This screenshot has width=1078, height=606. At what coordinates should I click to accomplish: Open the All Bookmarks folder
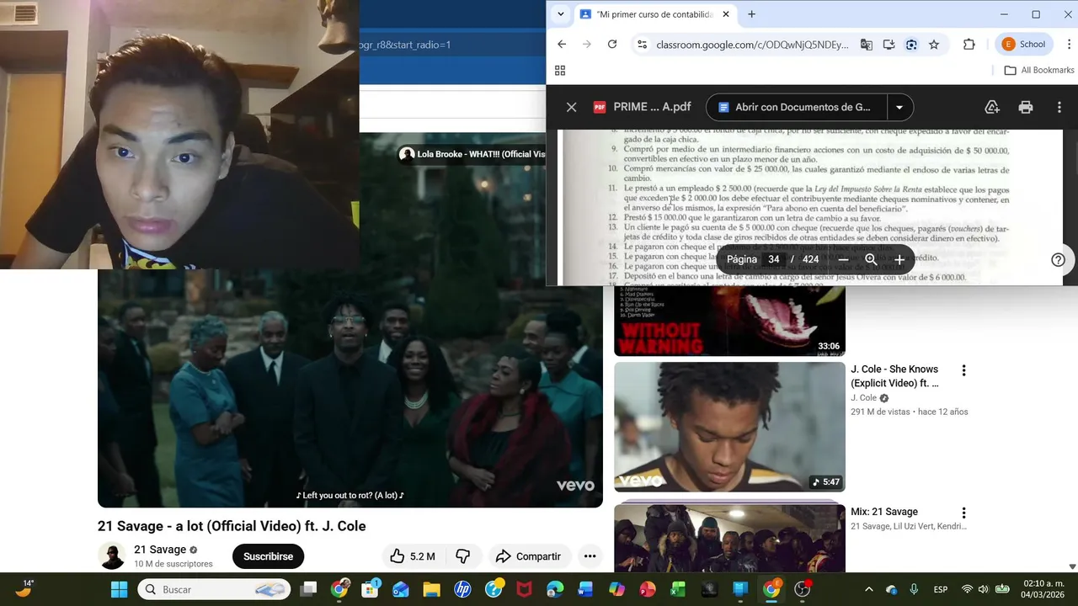point(1039,71)
